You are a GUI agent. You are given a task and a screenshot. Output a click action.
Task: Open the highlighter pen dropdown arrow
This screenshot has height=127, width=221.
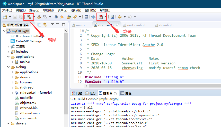[80, 17]
